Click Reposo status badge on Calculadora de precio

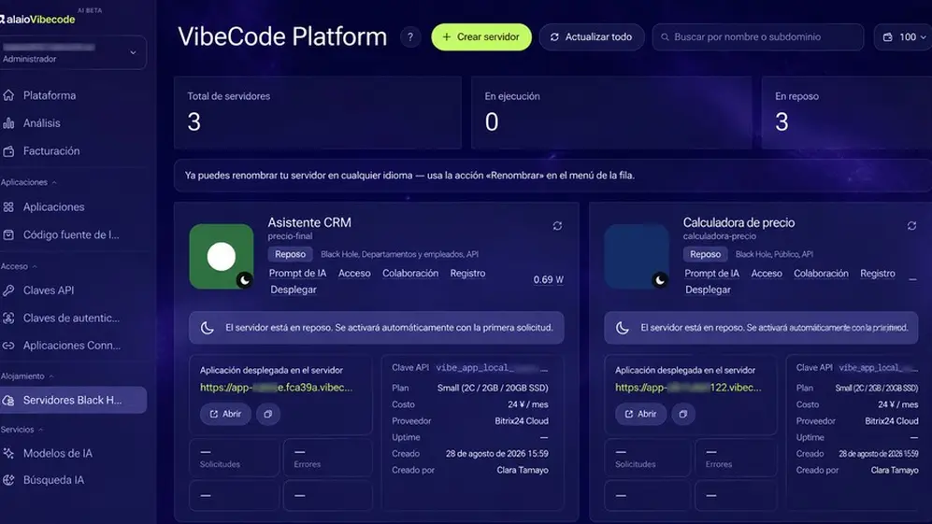tap(705, 254)
